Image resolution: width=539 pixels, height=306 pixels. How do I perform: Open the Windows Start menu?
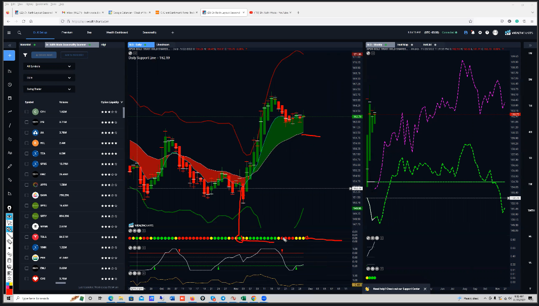pyautogui.click(x=8, y=298)
